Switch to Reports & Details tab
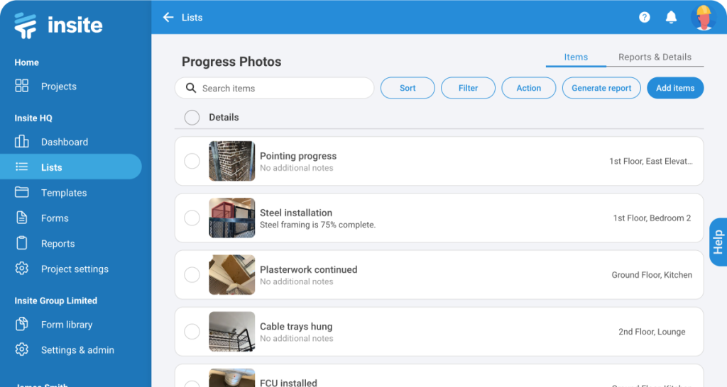 click(x=655, y=57)
